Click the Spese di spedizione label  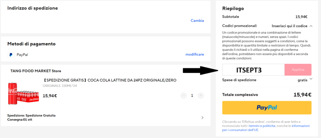coord(239,80)
